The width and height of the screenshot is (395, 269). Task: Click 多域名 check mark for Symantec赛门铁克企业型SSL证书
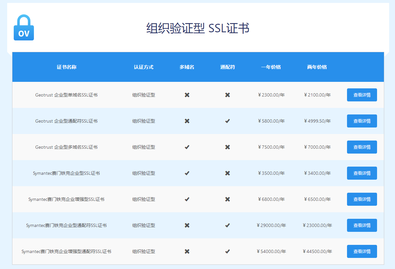tap(187, 173)
